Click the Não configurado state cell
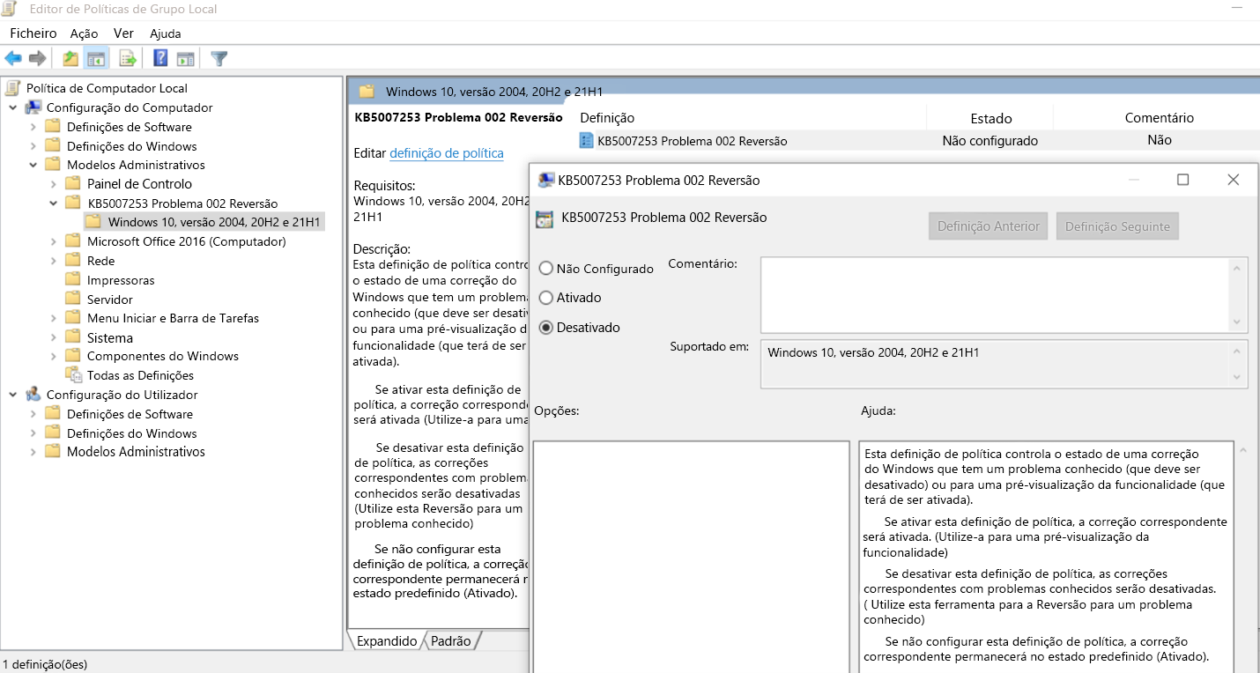The width and height of the screenshot is (1260, 673). [x=990, y=141]
